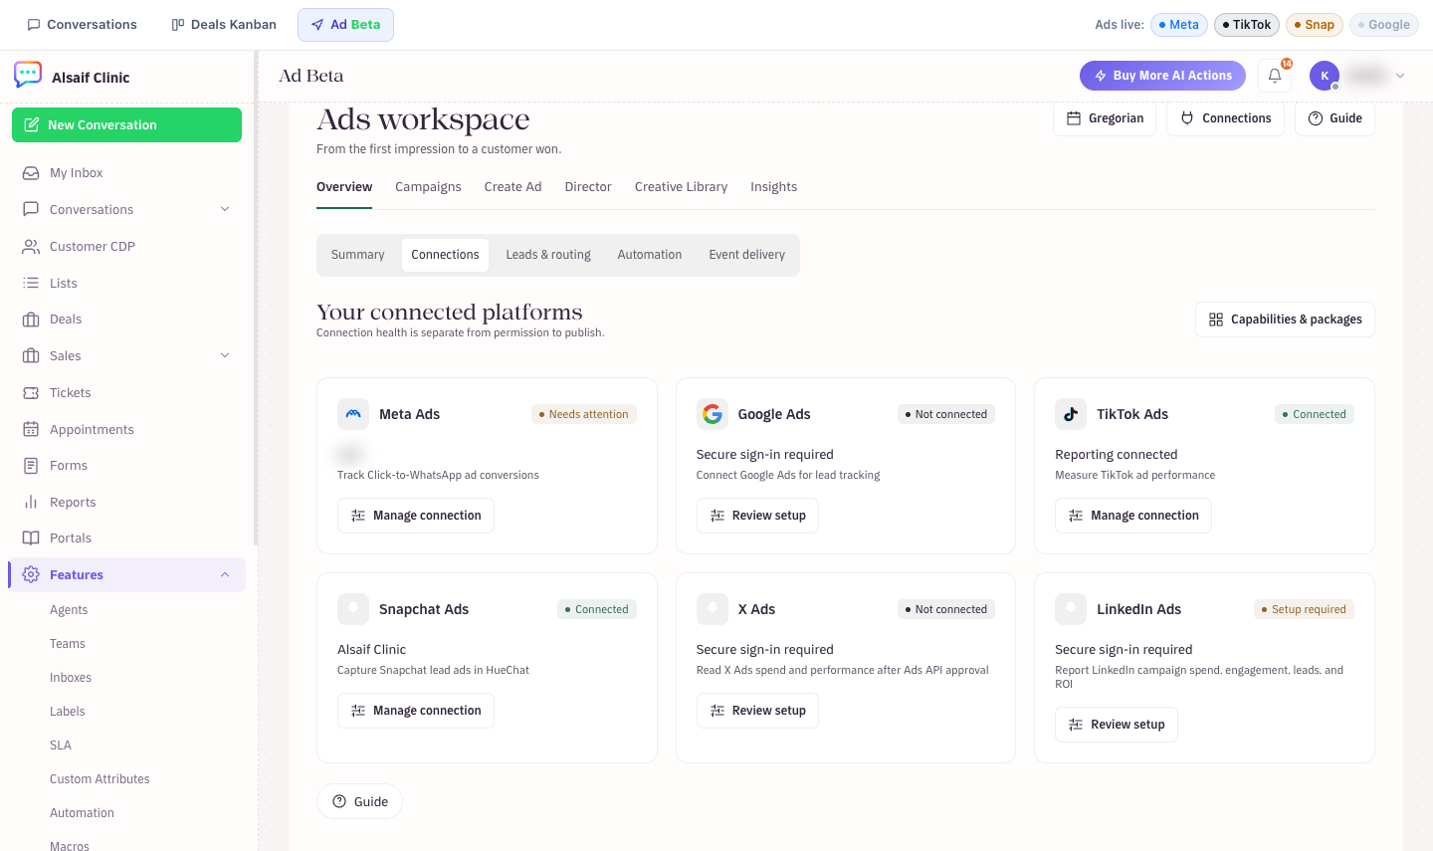Open Deals sidebar item
Screen dimensions: 1433x851
tap(126, 319)
